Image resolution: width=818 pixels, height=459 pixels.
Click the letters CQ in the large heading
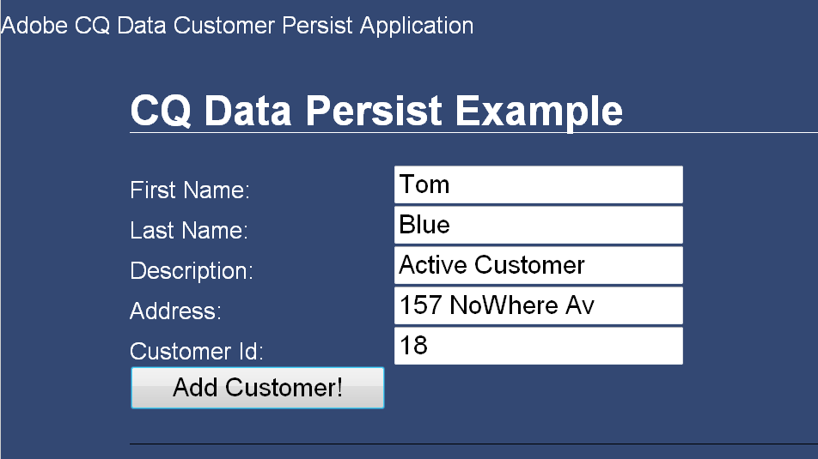(x=160, y=112)
